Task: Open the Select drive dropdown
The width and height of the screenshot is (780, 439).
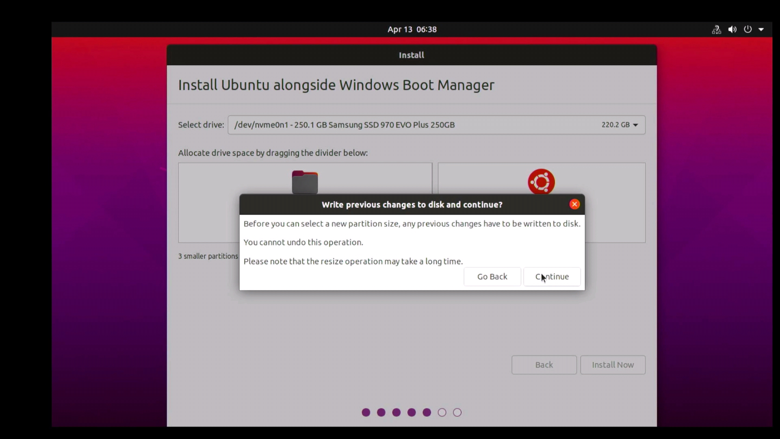Action: 436,125
